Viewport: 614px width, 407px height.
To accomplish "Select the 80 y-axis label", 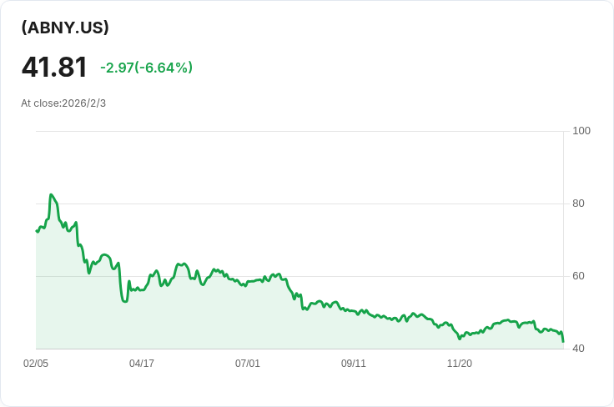I will (578, 203).
